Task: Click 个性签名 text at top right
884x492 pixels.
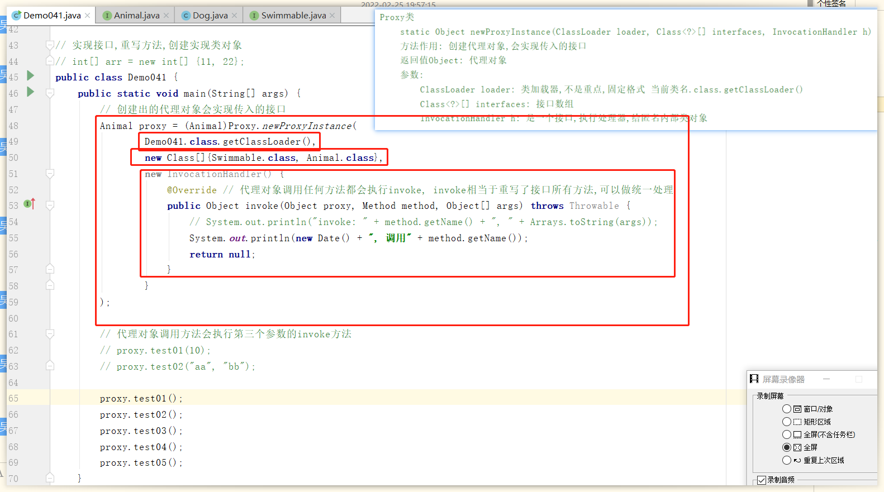Action: pos(831,3)
